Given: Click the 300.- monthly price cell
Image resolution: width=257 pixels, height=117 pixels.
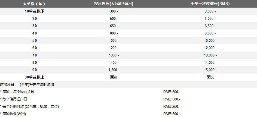Looking at the screenshot, I should pos(114,11).
